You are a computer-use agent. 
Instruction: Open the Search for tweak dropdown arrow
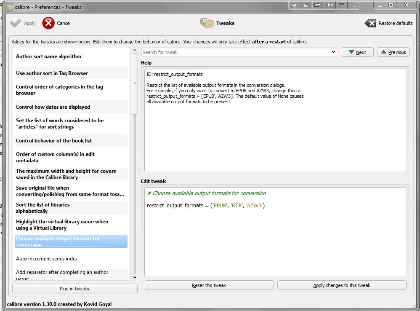coord(333,52)
